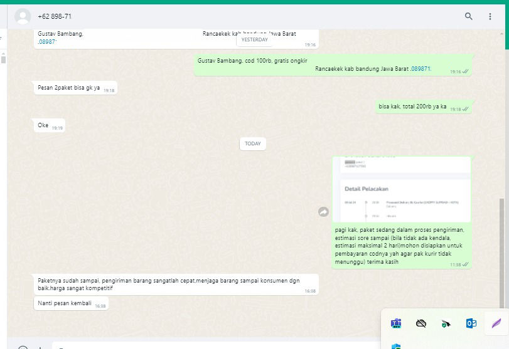Viewport: 509px width, 349px height.
Task: Open the .08987 phone link in received message
Action: point(46,42)
